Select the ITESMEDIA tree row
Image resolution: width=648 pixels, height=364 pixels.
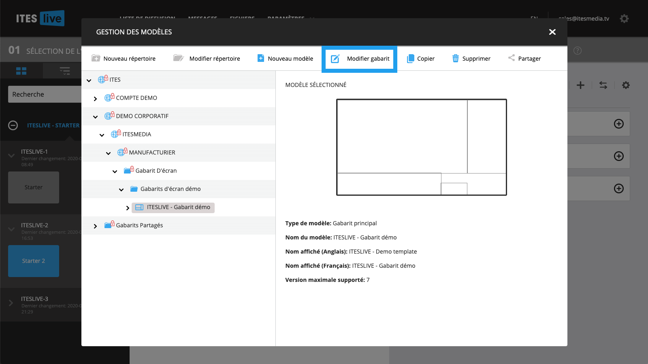[179, 134]
